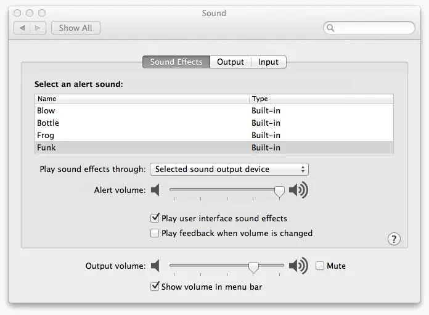Go back with the left arrow button
The height and width of the screenshot is (315, 429).
coord(22,28)
